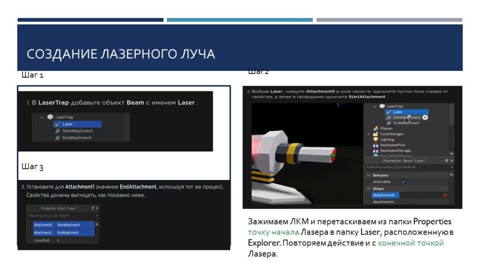The width and height of the screenshot is (480, 270).
Task: Click the explorer scroll-down arrow in Step 2
Action: (x=451, y=154)
